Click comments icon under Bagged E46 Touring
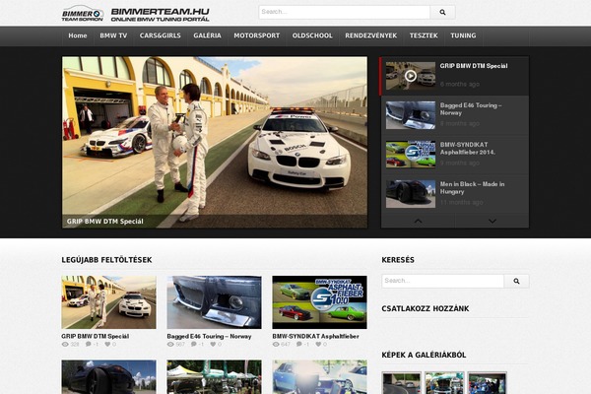This screenshot has height=394, width=591. pyautogui.click(x=194, y=344)
